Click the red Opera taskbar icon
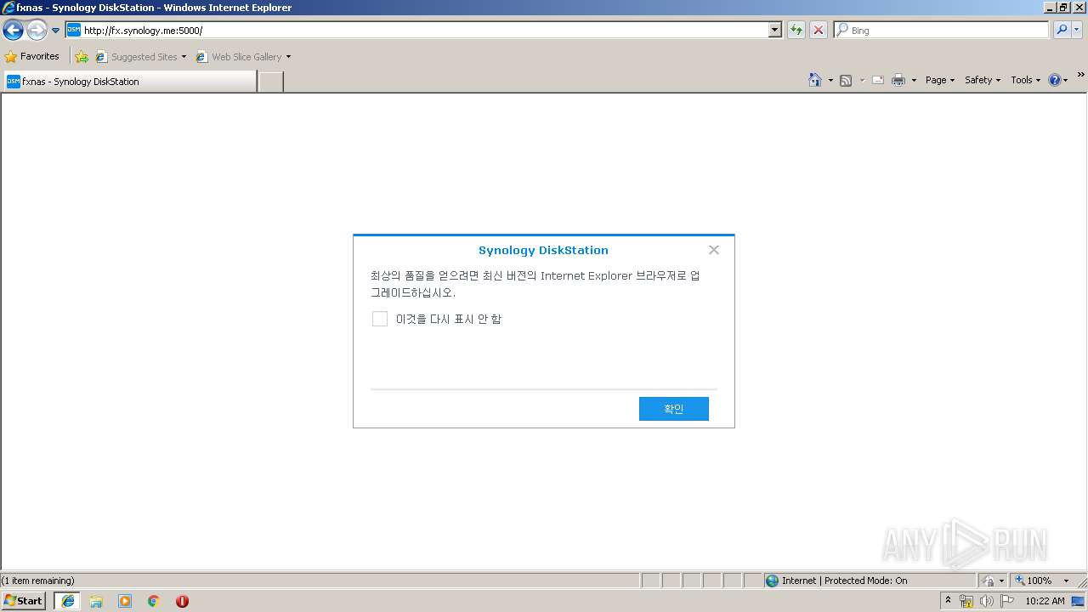1088x612 pixels. pos(182,601)
